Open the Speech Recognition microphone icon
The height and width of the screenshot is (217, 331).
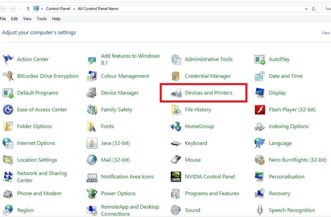click(260, 210)
